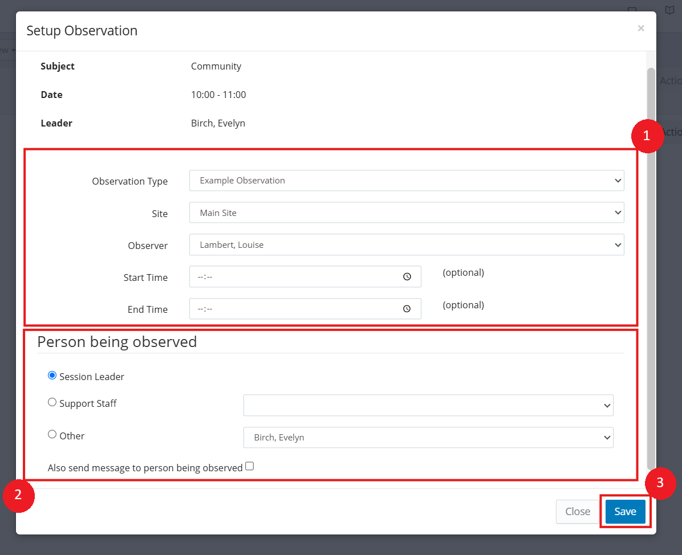
Task: Click the clock icon in Start Time
Action: pos(407,277)
